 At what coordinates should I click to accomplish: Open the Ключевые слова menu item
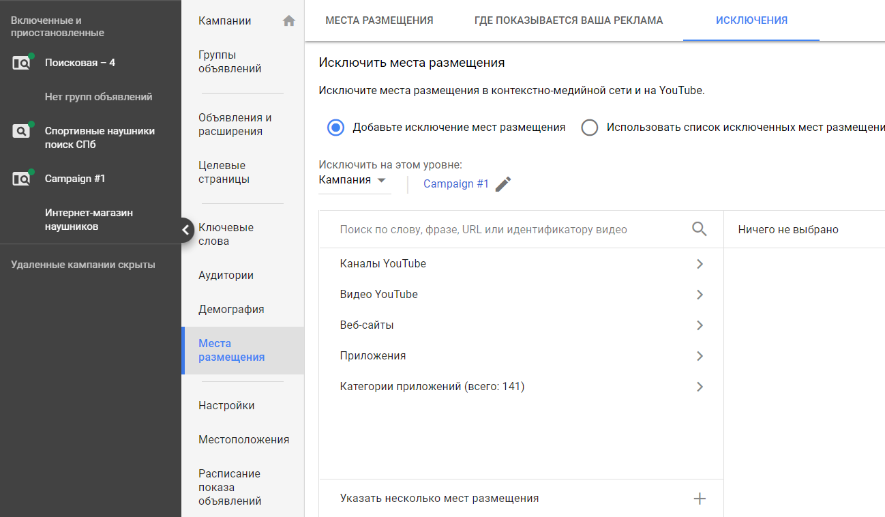pyautogui.click(x=226, y=234)
